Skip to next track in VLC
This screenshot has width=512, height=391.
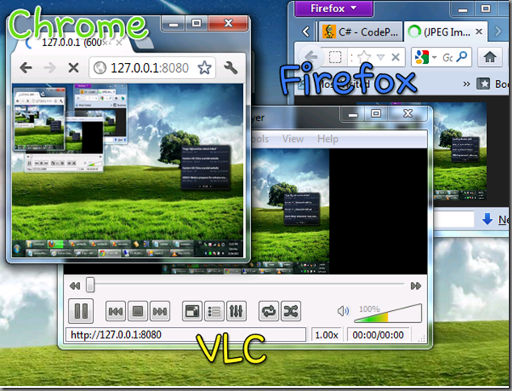pyautogui.click(x=160, y=311)
